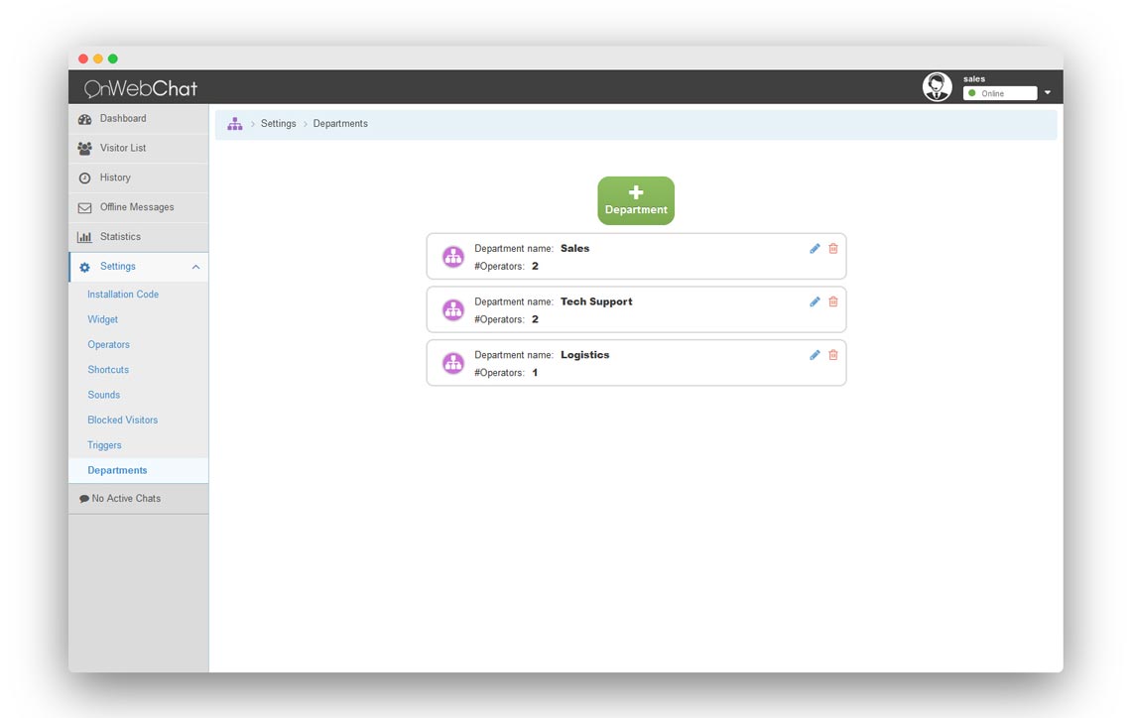View Statistics with the bar chart icon
The width and height of the screenshot is (1131, 718).
tap(84, 236)
